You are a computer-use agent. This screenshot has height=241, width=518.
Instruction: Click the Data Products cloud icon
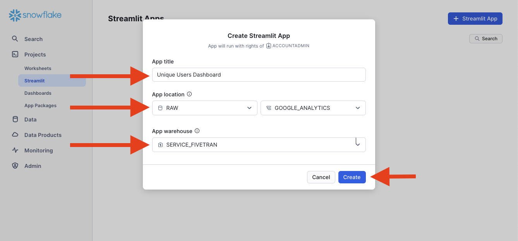pos(15,135)
